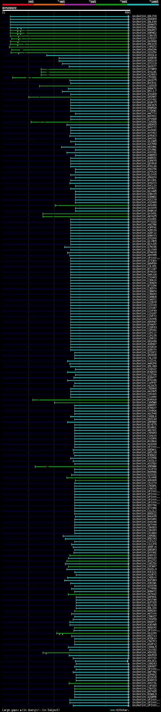161x712 pixels.
Task: Click the UniRef100_C6N243 label
Action: coord(144,664)
